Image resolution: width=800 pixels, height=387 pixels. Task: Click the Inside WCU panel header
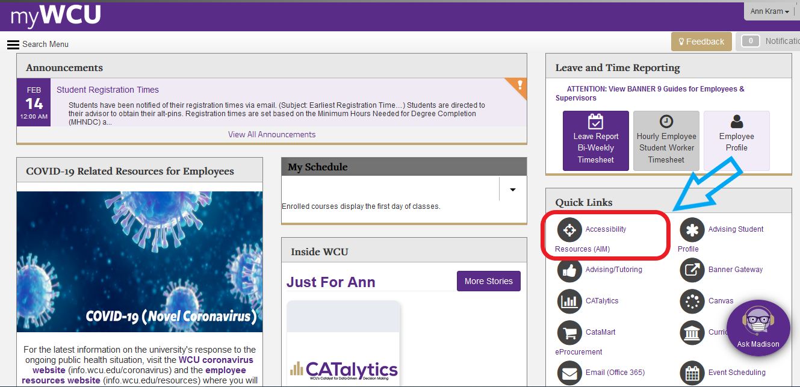click(404, 250)
